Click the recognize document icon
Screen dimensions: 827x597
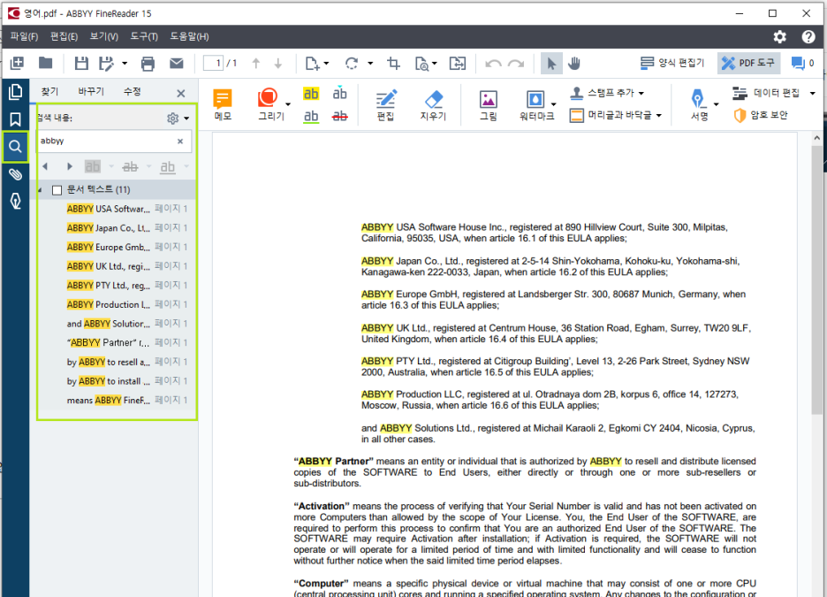(421, 64)
